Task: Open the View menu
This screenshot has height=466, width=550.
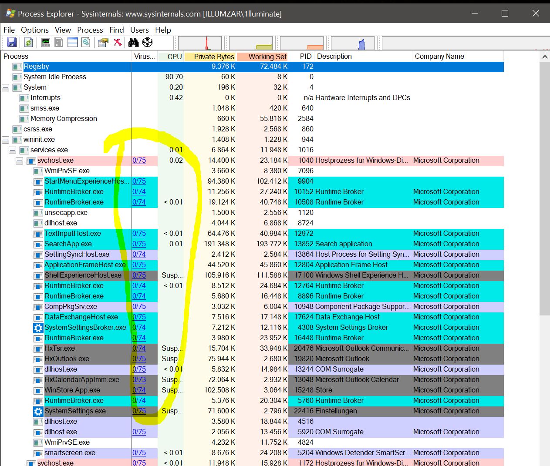Action: pyautogui.click(x=63, y=30)
